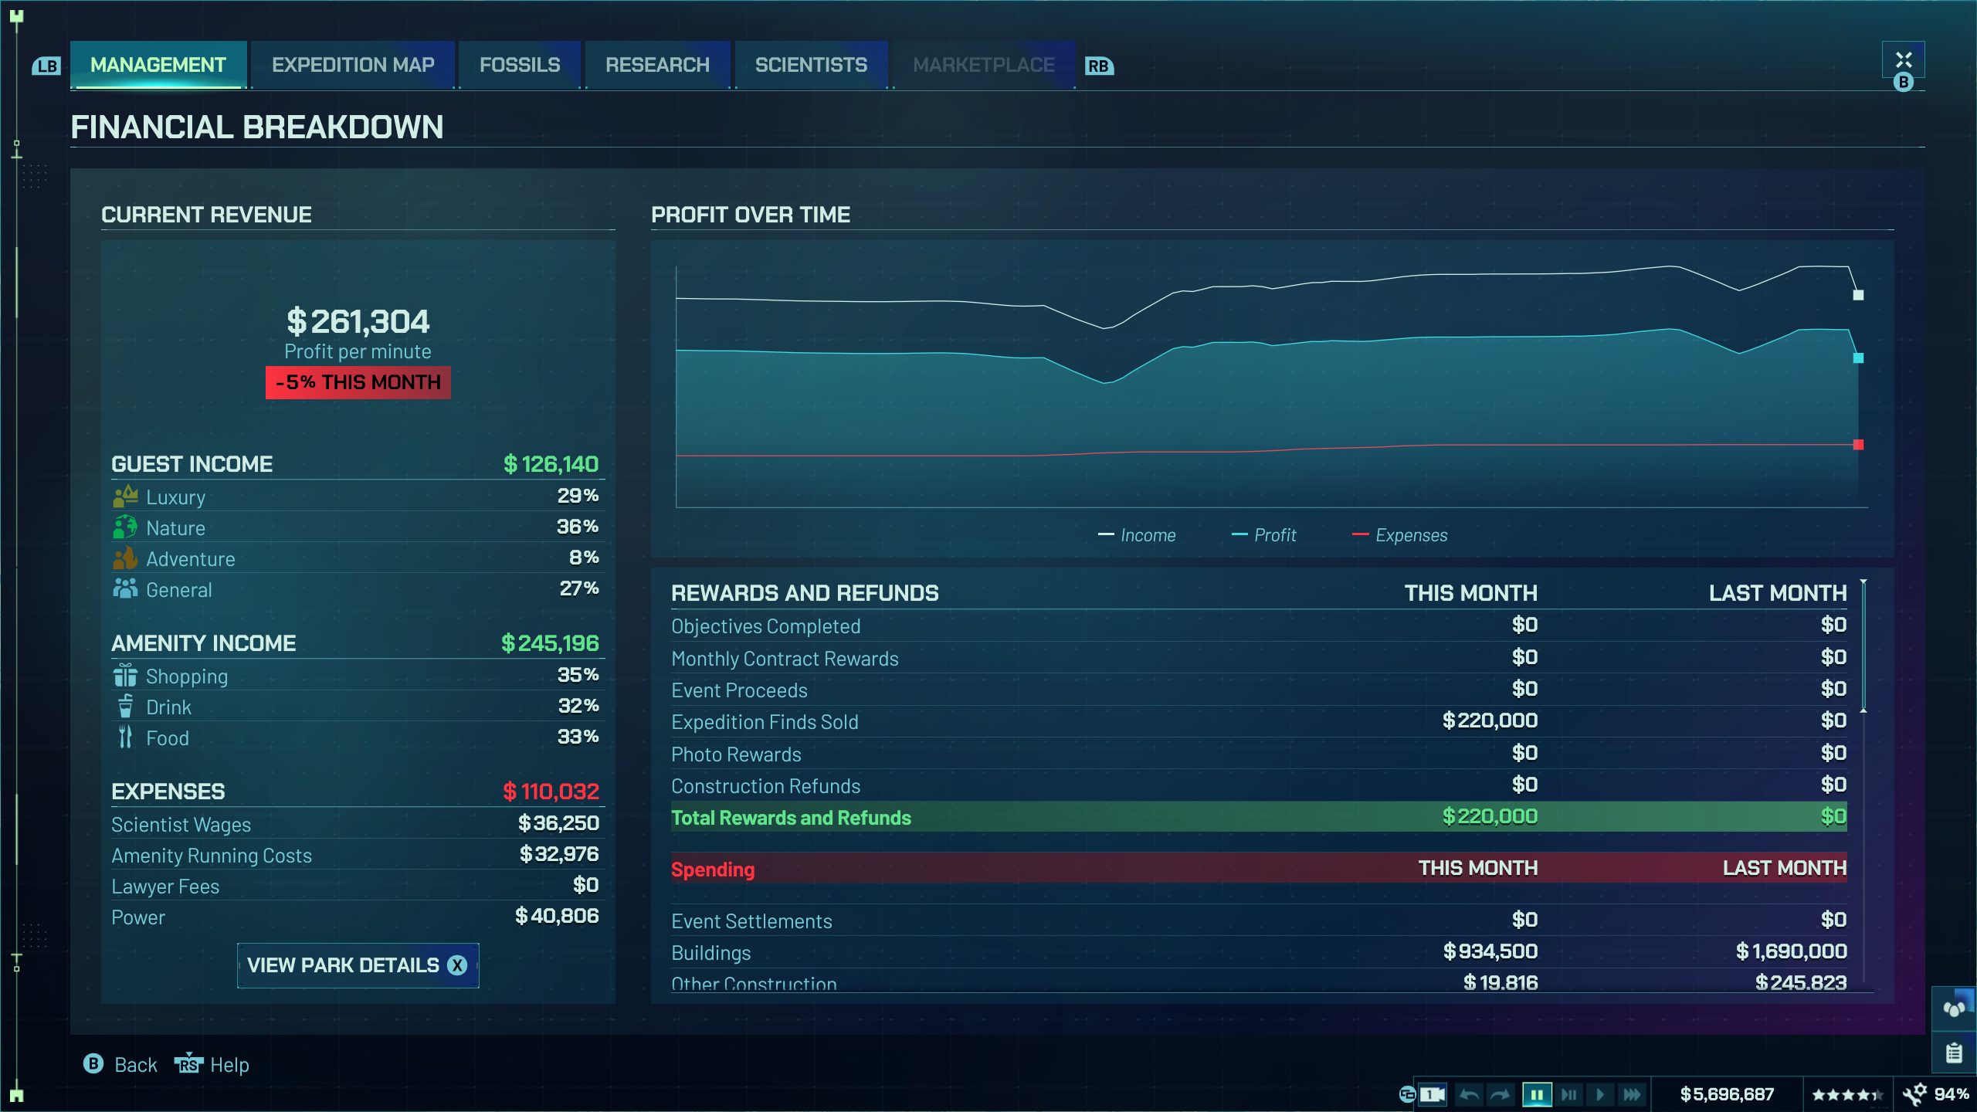Click the redo arrow icon
The height and width of the screenshot is (1112, 1977).
(x=1500, y=1094)
